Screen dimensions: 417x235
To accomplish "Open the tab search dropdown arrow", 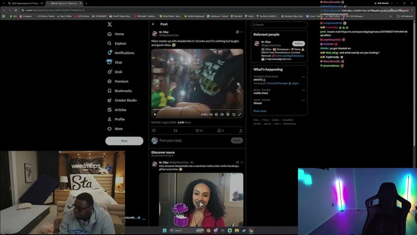I will coord(4,3).
